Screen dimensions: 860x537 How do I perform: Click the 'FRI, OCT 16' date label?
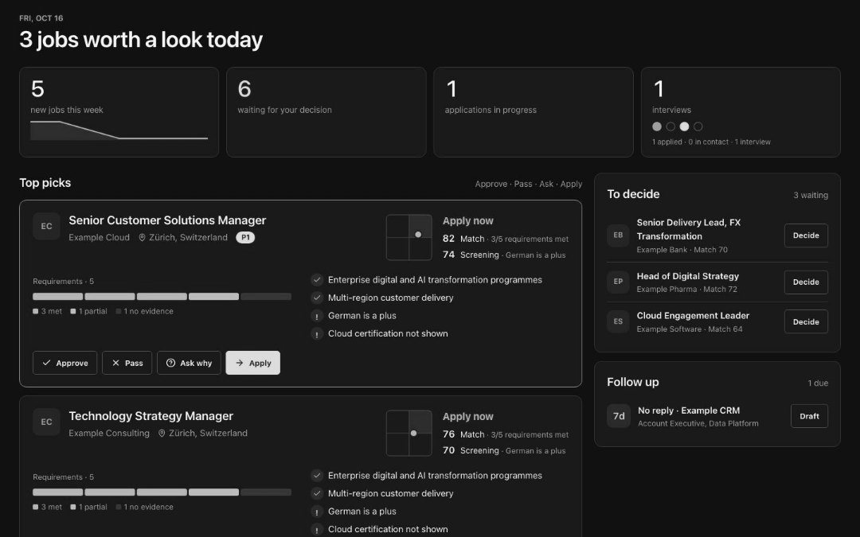pyautogui.click(x=41, y=18)
